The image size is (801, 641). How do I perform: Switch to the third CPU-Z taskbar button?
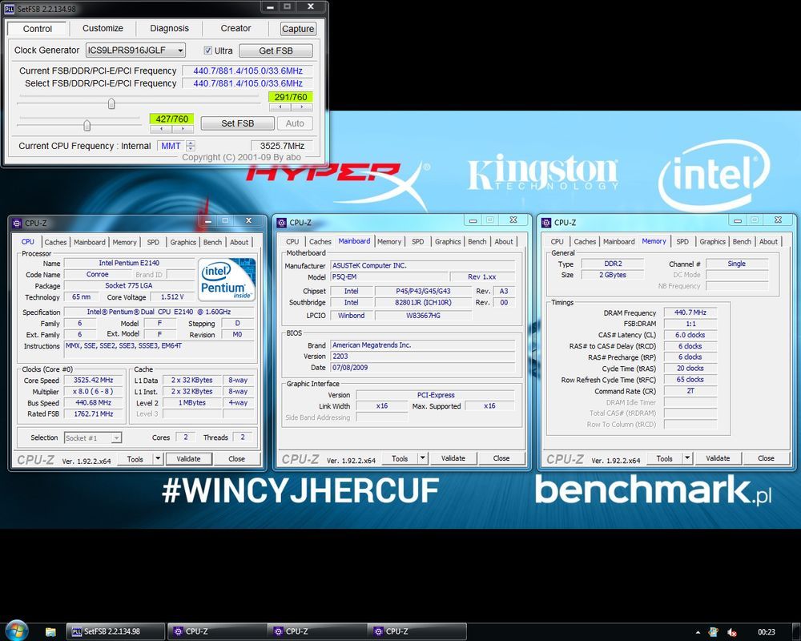pos(417,631)
